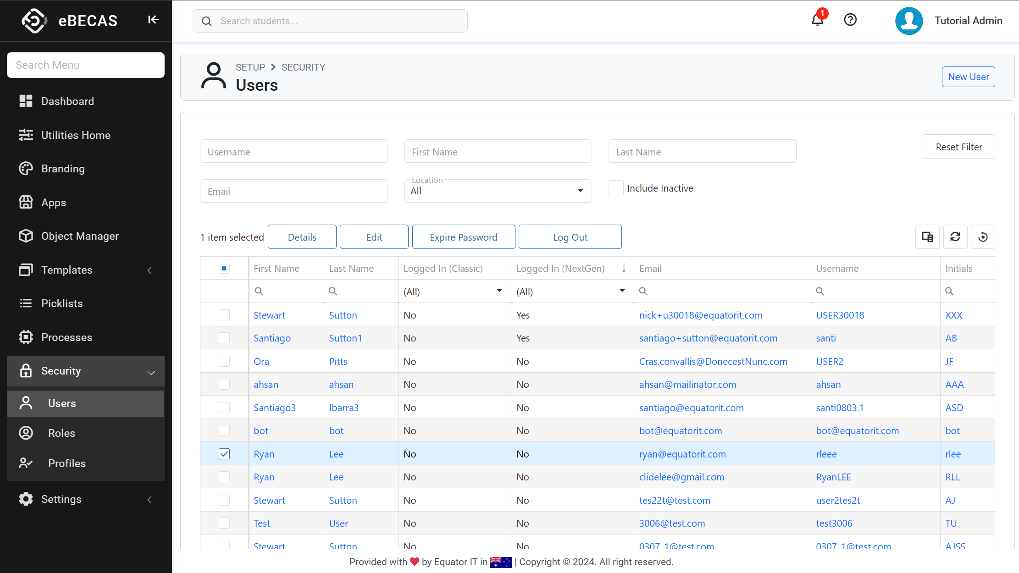Collapse the sidebar with arrow icon
This screenshot has height=573, width=1019.
153,20
